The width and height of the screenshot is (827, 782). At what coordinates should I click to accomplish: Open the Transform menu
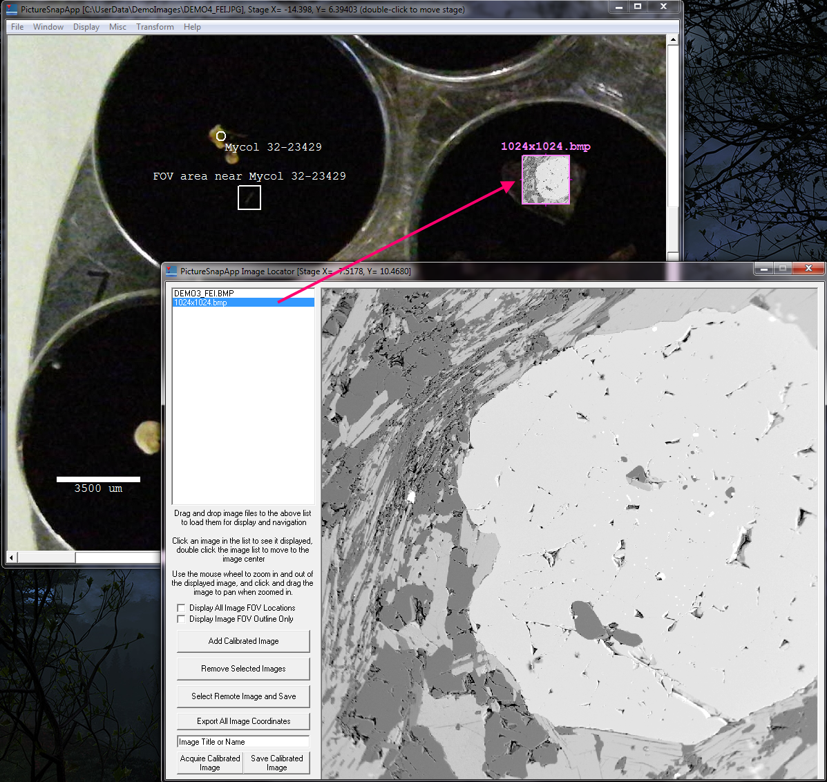coord(155,27)
